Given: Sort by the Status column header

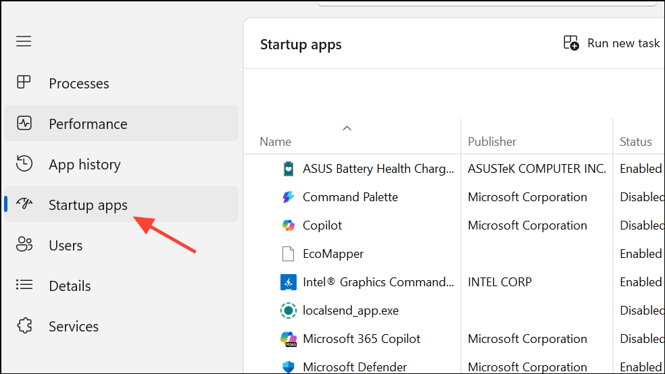Looking at the screenshot, I should coord(635,142).
